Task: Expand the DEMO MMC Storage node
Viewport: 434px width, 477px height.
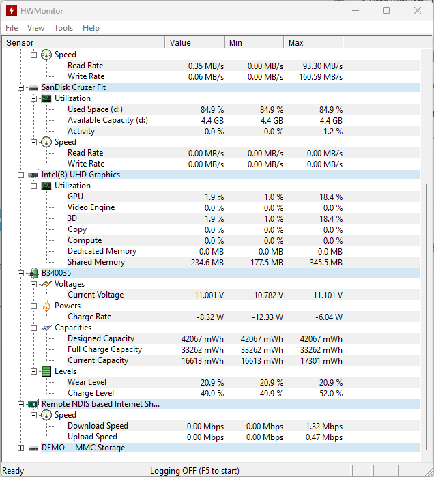Action: click(21, 448)
